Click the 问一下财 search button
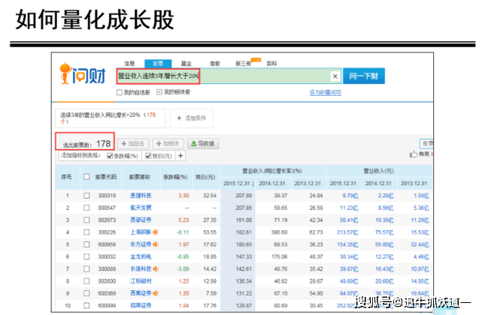The image size is (482, 315). pyautogui.click(x=364, y=76)
